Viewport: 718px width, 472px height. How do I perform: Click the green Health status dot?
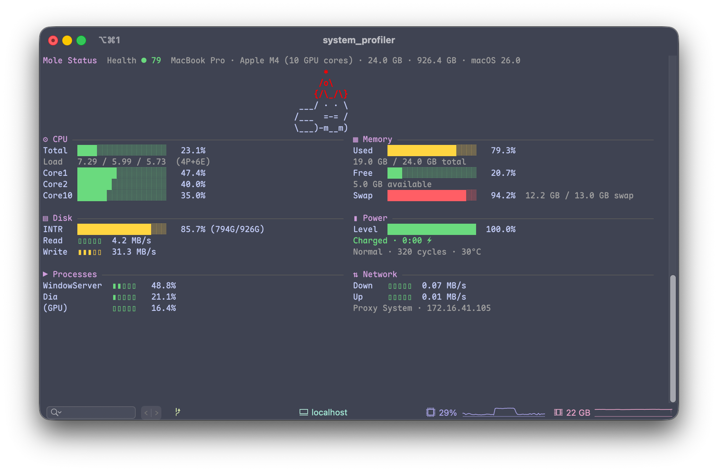tap(144, 60)
